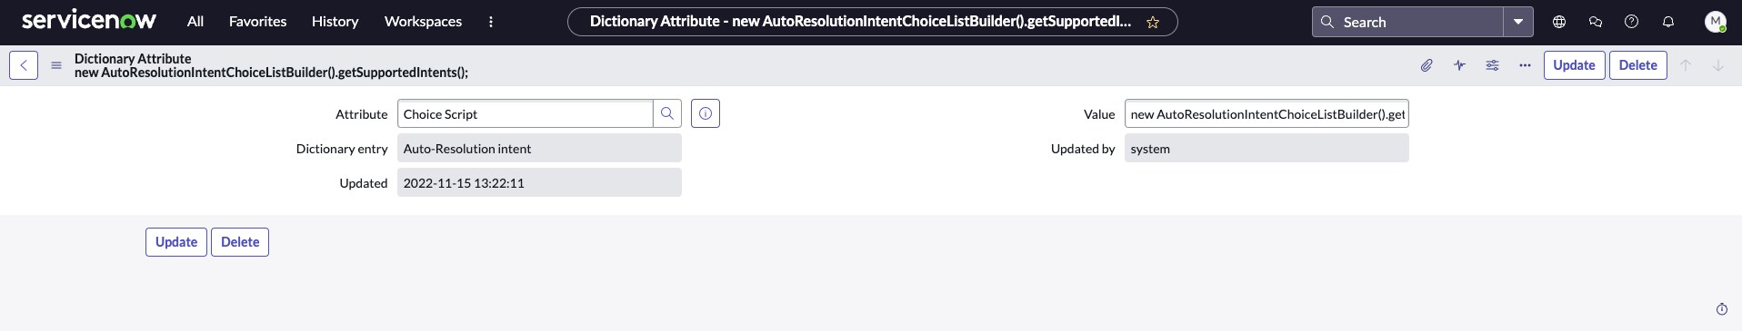This screenshot has height=331, width=1742.
Task: Open the navigation overflow menu dots
Action: (491, 22)
